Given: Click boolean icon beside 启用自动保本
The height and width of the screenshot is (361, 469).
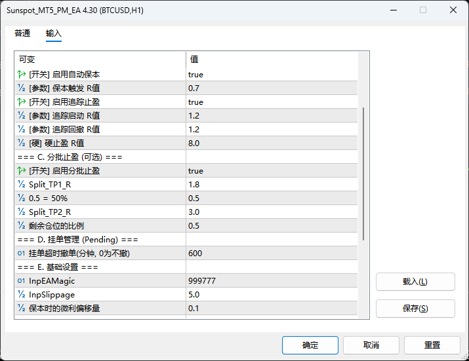Looking at the screenshot, I should pyautogui.click(x=22, y=74).
